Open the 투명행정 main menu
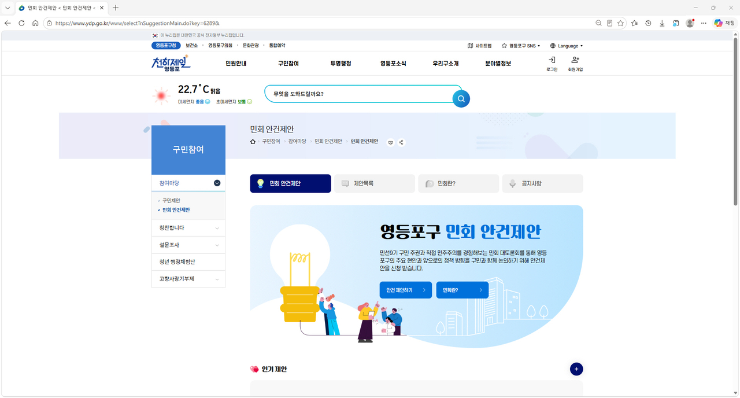 click(x=341, y=63)
